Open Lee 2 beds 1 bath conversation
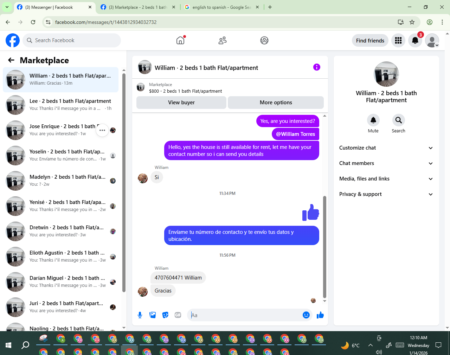This screenshot has width=450, height=355. coord(60,105)
